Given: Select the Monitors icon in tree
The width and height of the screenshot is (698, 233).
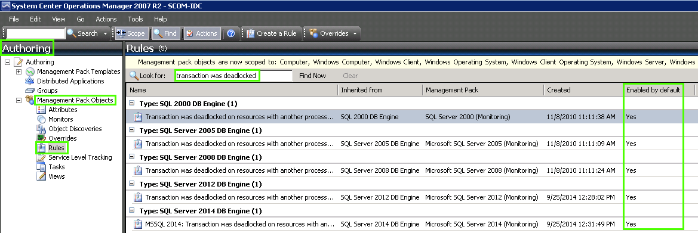Looking at the screenshot, I should (41, 119).
